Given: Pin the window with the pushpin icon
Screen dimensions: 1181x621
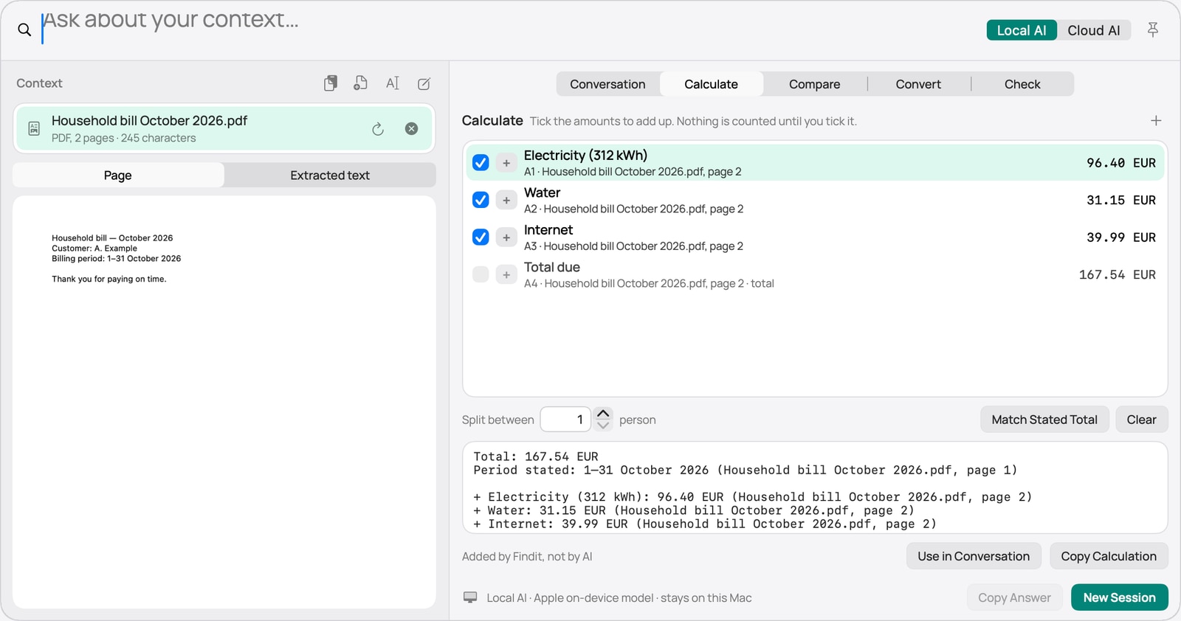Looking at the screenshot, I should (1152, 30).
